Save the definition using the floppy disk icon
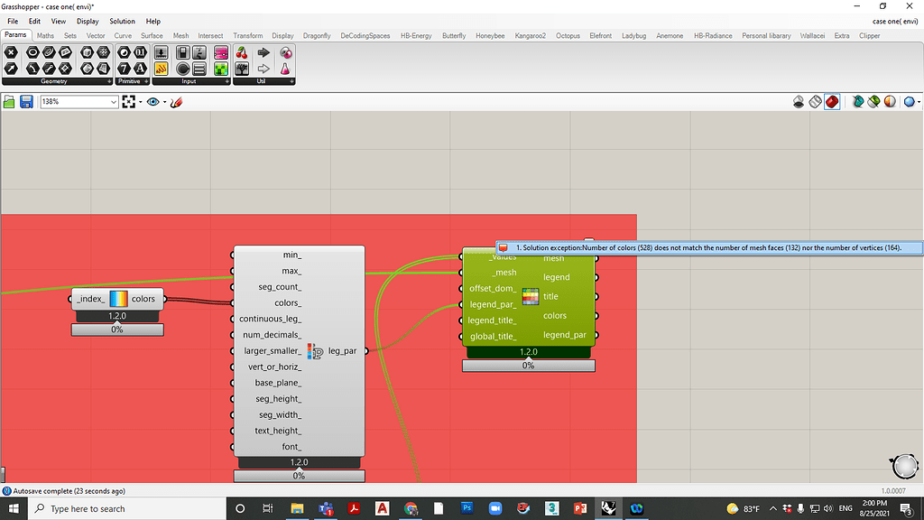The width and height of the screenshot is (924, 520). (x=27, y=101)
